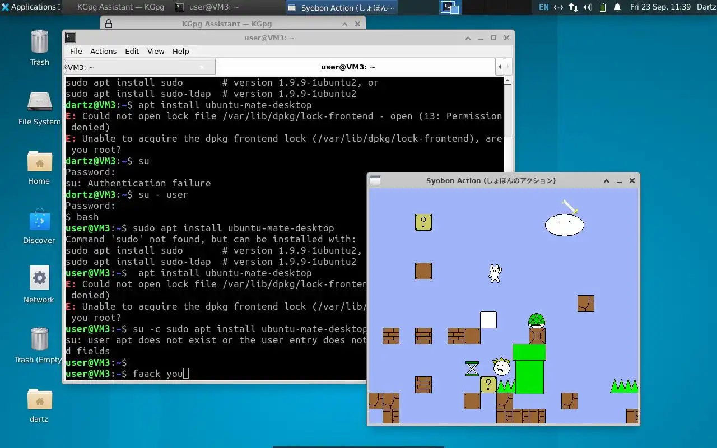This screenshot has width=717, height=448.
Task: Click the '$ bash' line in terminal
Action: tap(82, 217)
